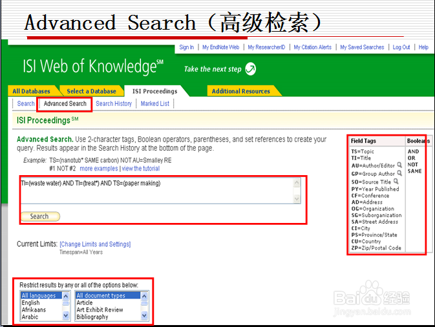Click the PY=Year Published field tag
The image size is (435, 327).
tap(375, 189)
